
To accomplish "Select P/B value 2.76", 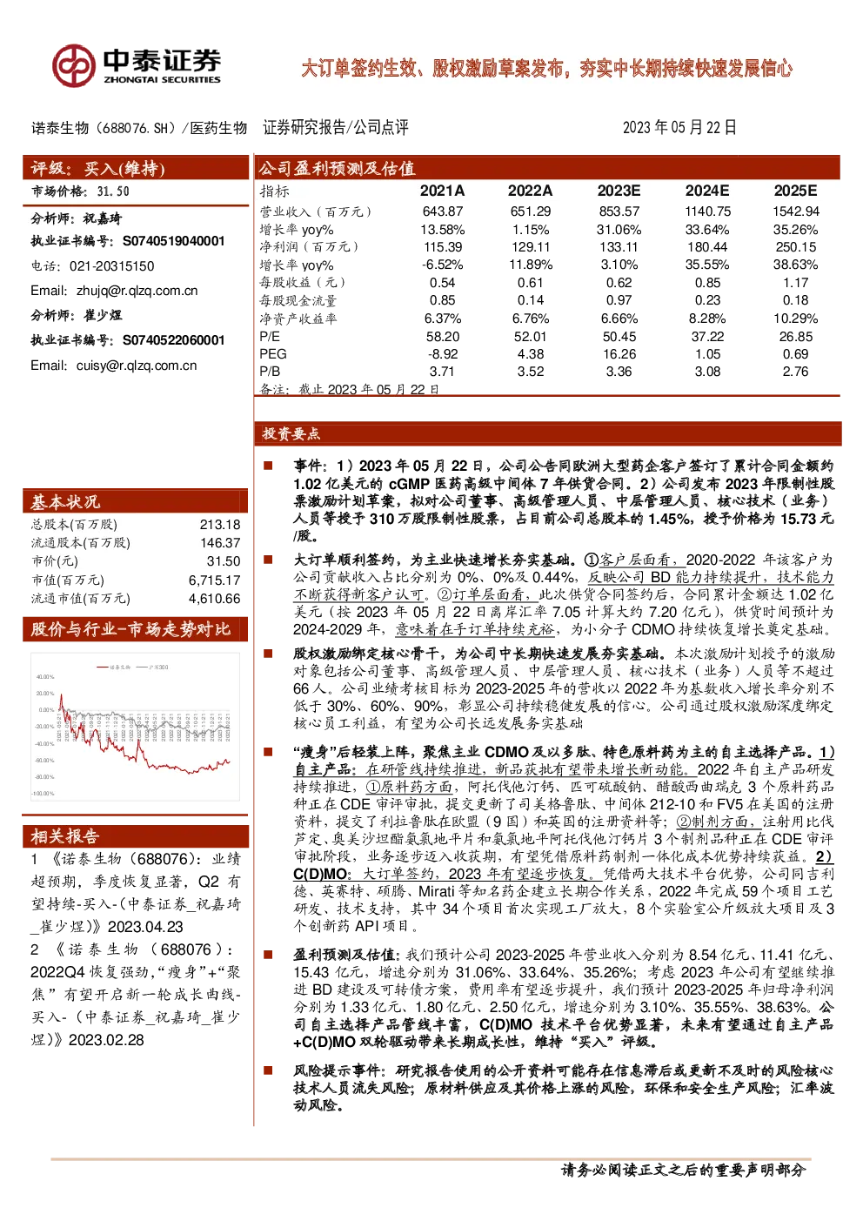I will pyautogui.click(x=796, y=372).
